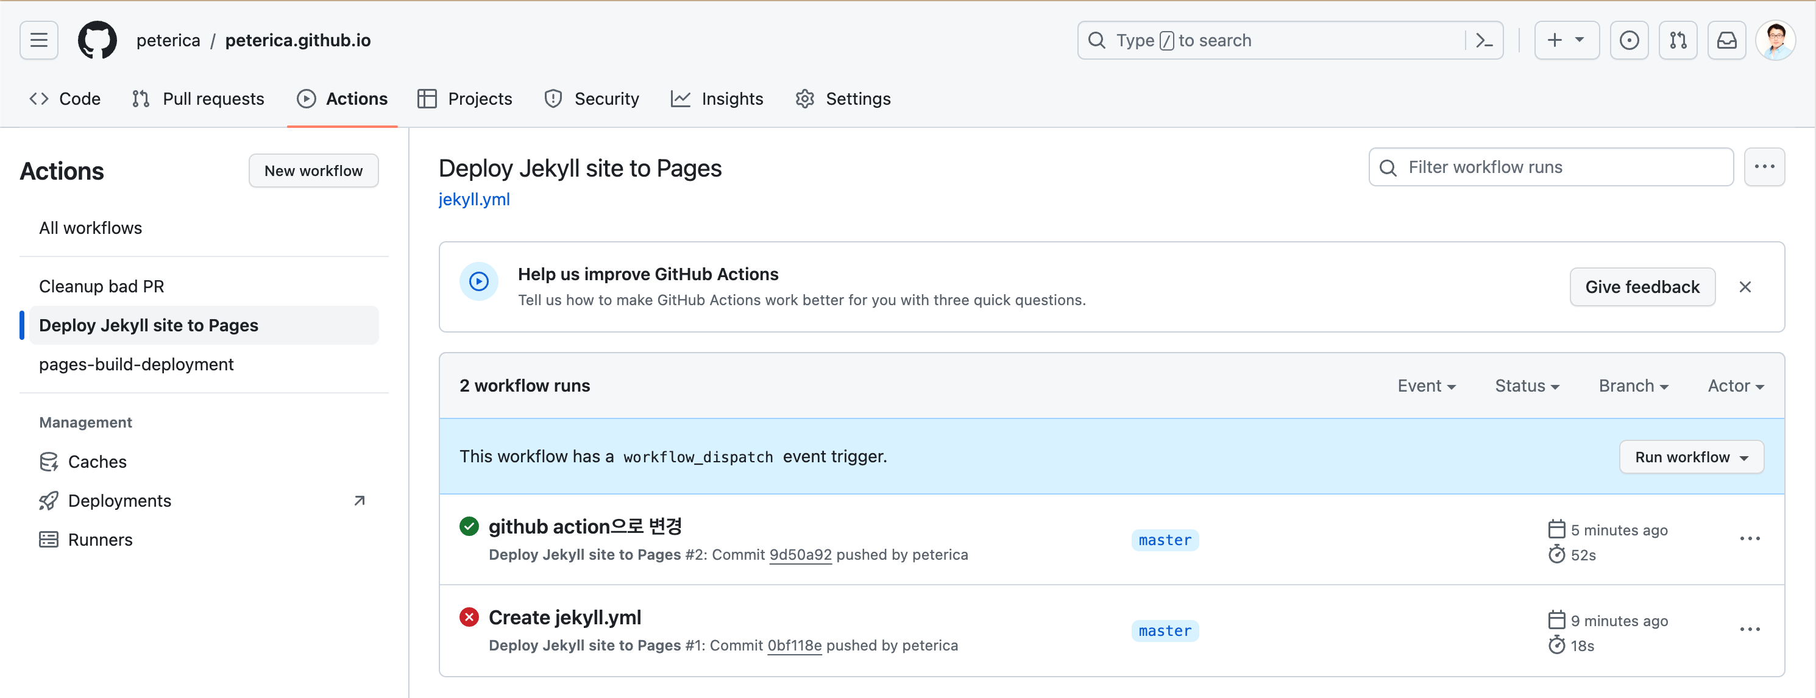Viewport: 1816px width, 698px height.
Task: Open the hamburger navigation menu
Action: tap(39, 40)
